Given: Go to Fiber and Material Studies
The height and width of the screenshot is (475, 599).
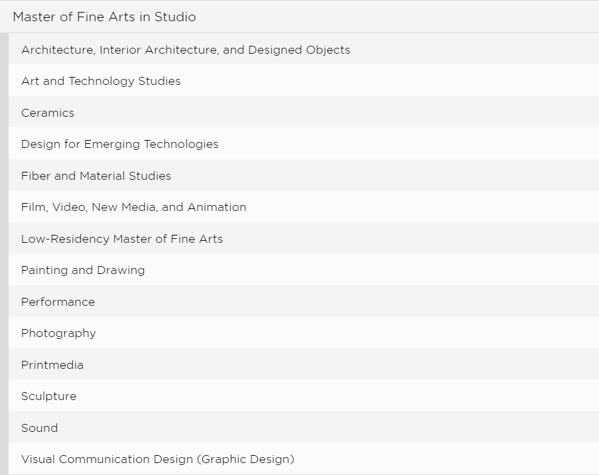Looking at the screenshot, I should [x=96, y=176].
